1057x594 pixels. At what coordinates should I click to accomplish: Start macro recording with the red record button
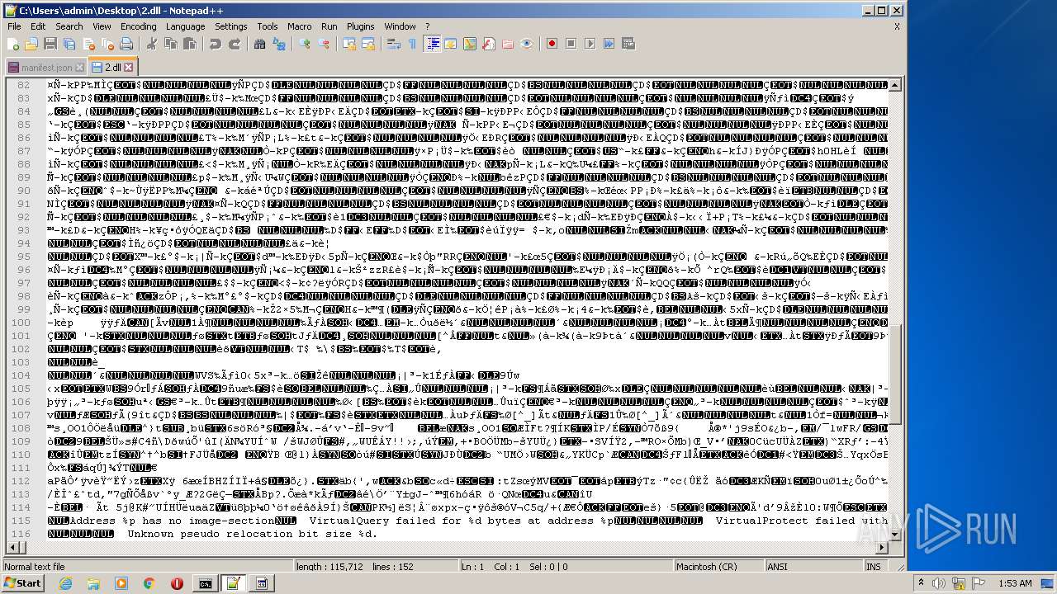click(x=552, y=44)
